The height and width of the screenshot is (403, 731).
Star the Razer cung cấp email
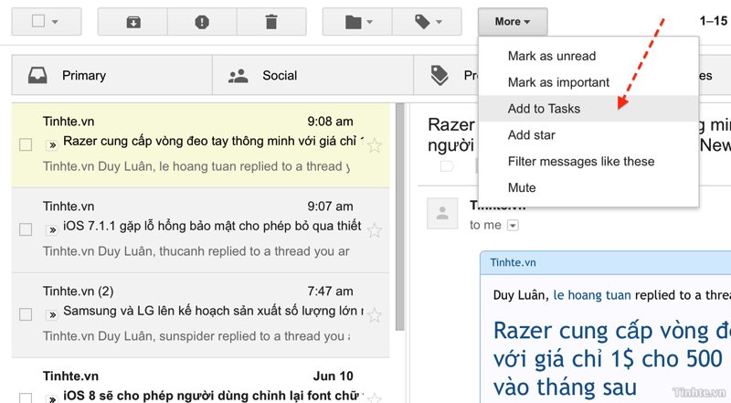click(375, 146)
